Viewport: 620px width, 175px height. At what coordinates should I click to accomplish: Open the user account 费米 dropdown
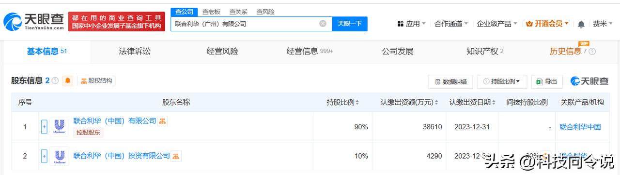coord(604,24)
